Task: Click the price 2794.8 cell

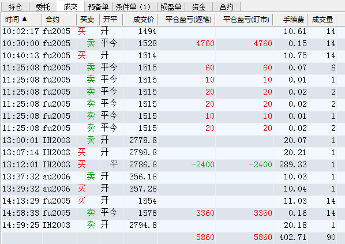Action: tap(143, 225)
